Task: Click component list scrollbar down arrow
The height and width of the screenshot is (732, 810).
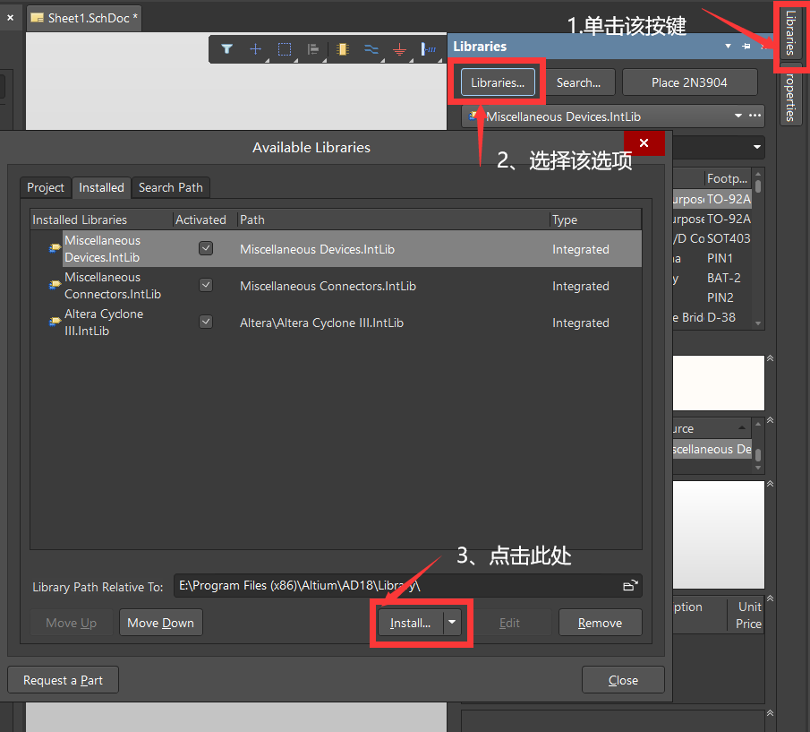Action: (758, 323)
